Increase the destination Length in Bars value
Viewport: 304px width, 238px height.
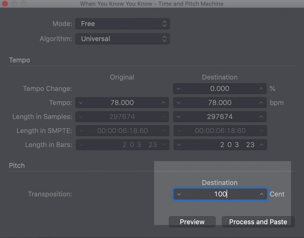pyautogui.click(x=261, y=145)
